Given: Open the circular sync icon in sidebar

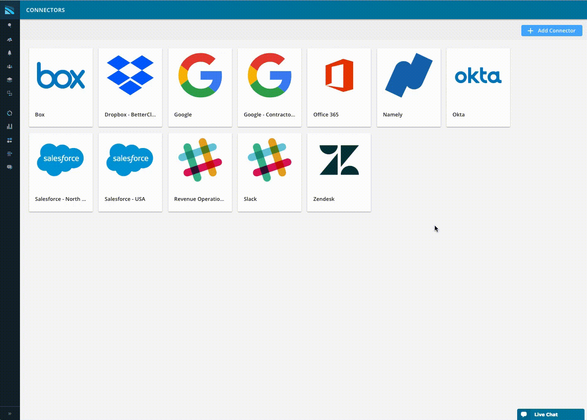Looking at the screenshot, I should click(10, 113).
